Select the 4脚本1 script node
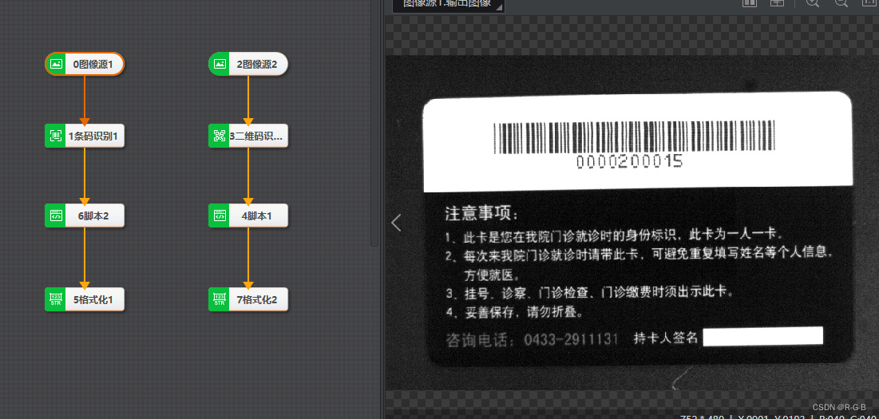The width and height of the screenshot is (879, 419). pyautogui.click(x=248, y=215)
